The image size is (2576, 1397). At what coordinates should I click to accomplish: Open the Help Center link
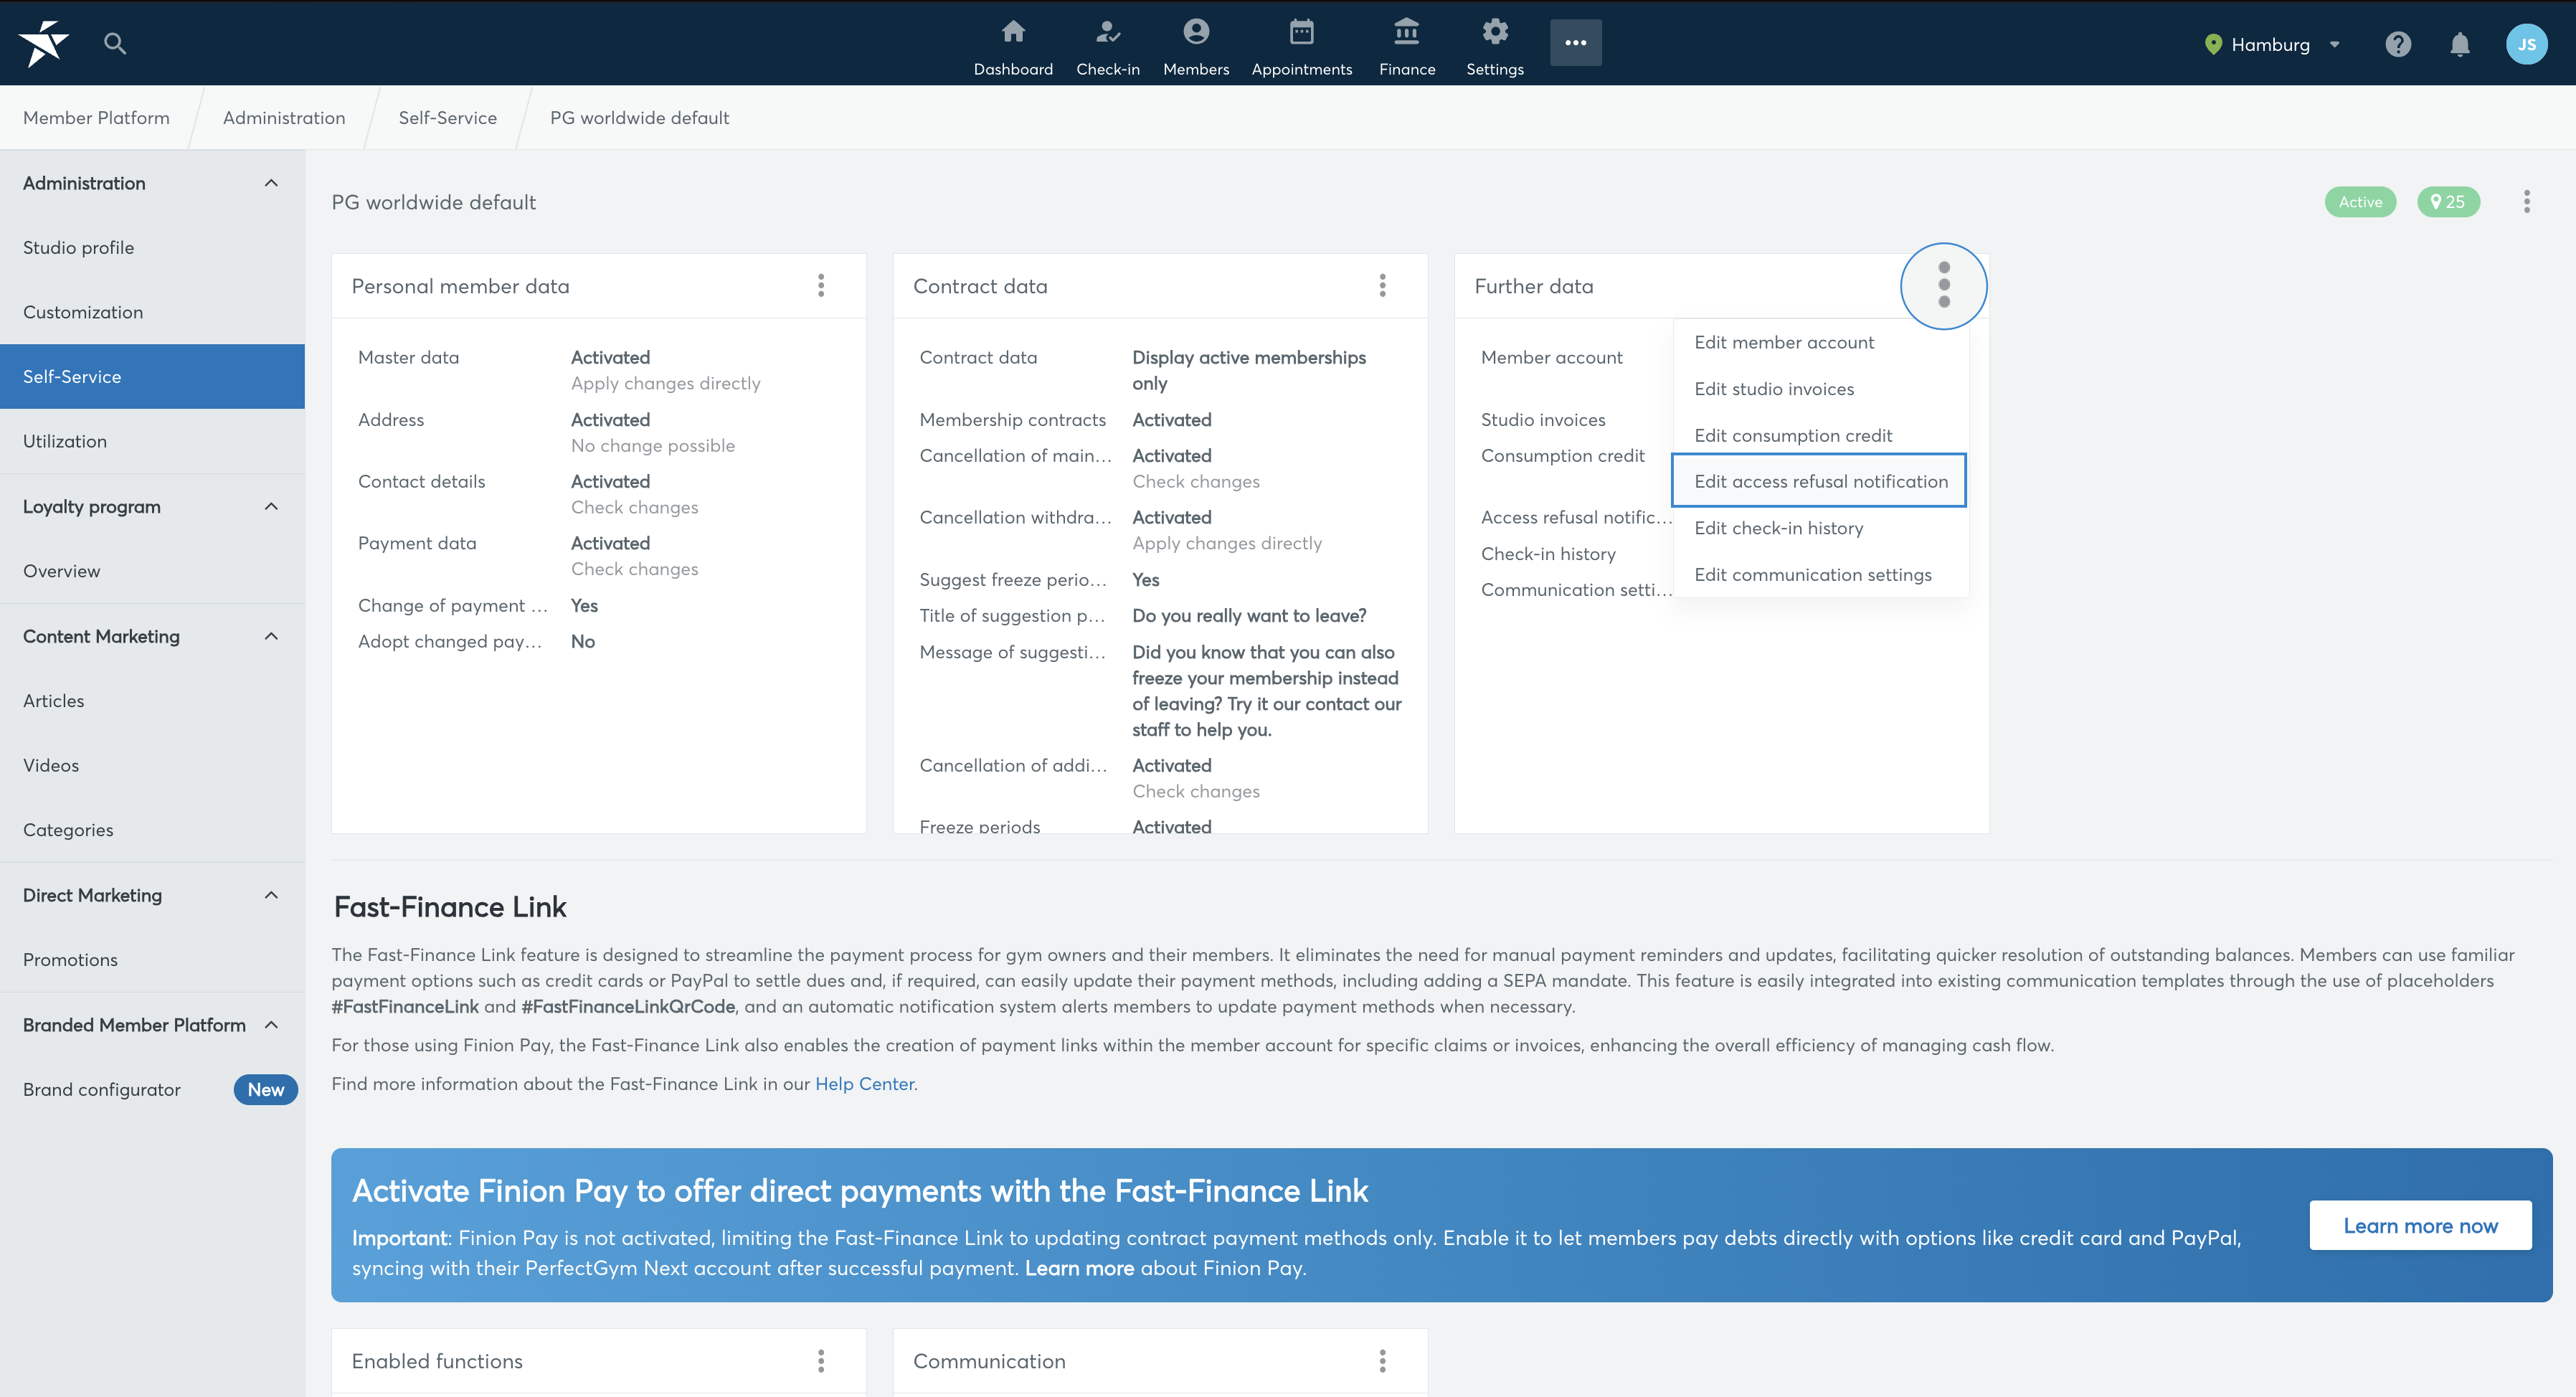point(864,1083)
